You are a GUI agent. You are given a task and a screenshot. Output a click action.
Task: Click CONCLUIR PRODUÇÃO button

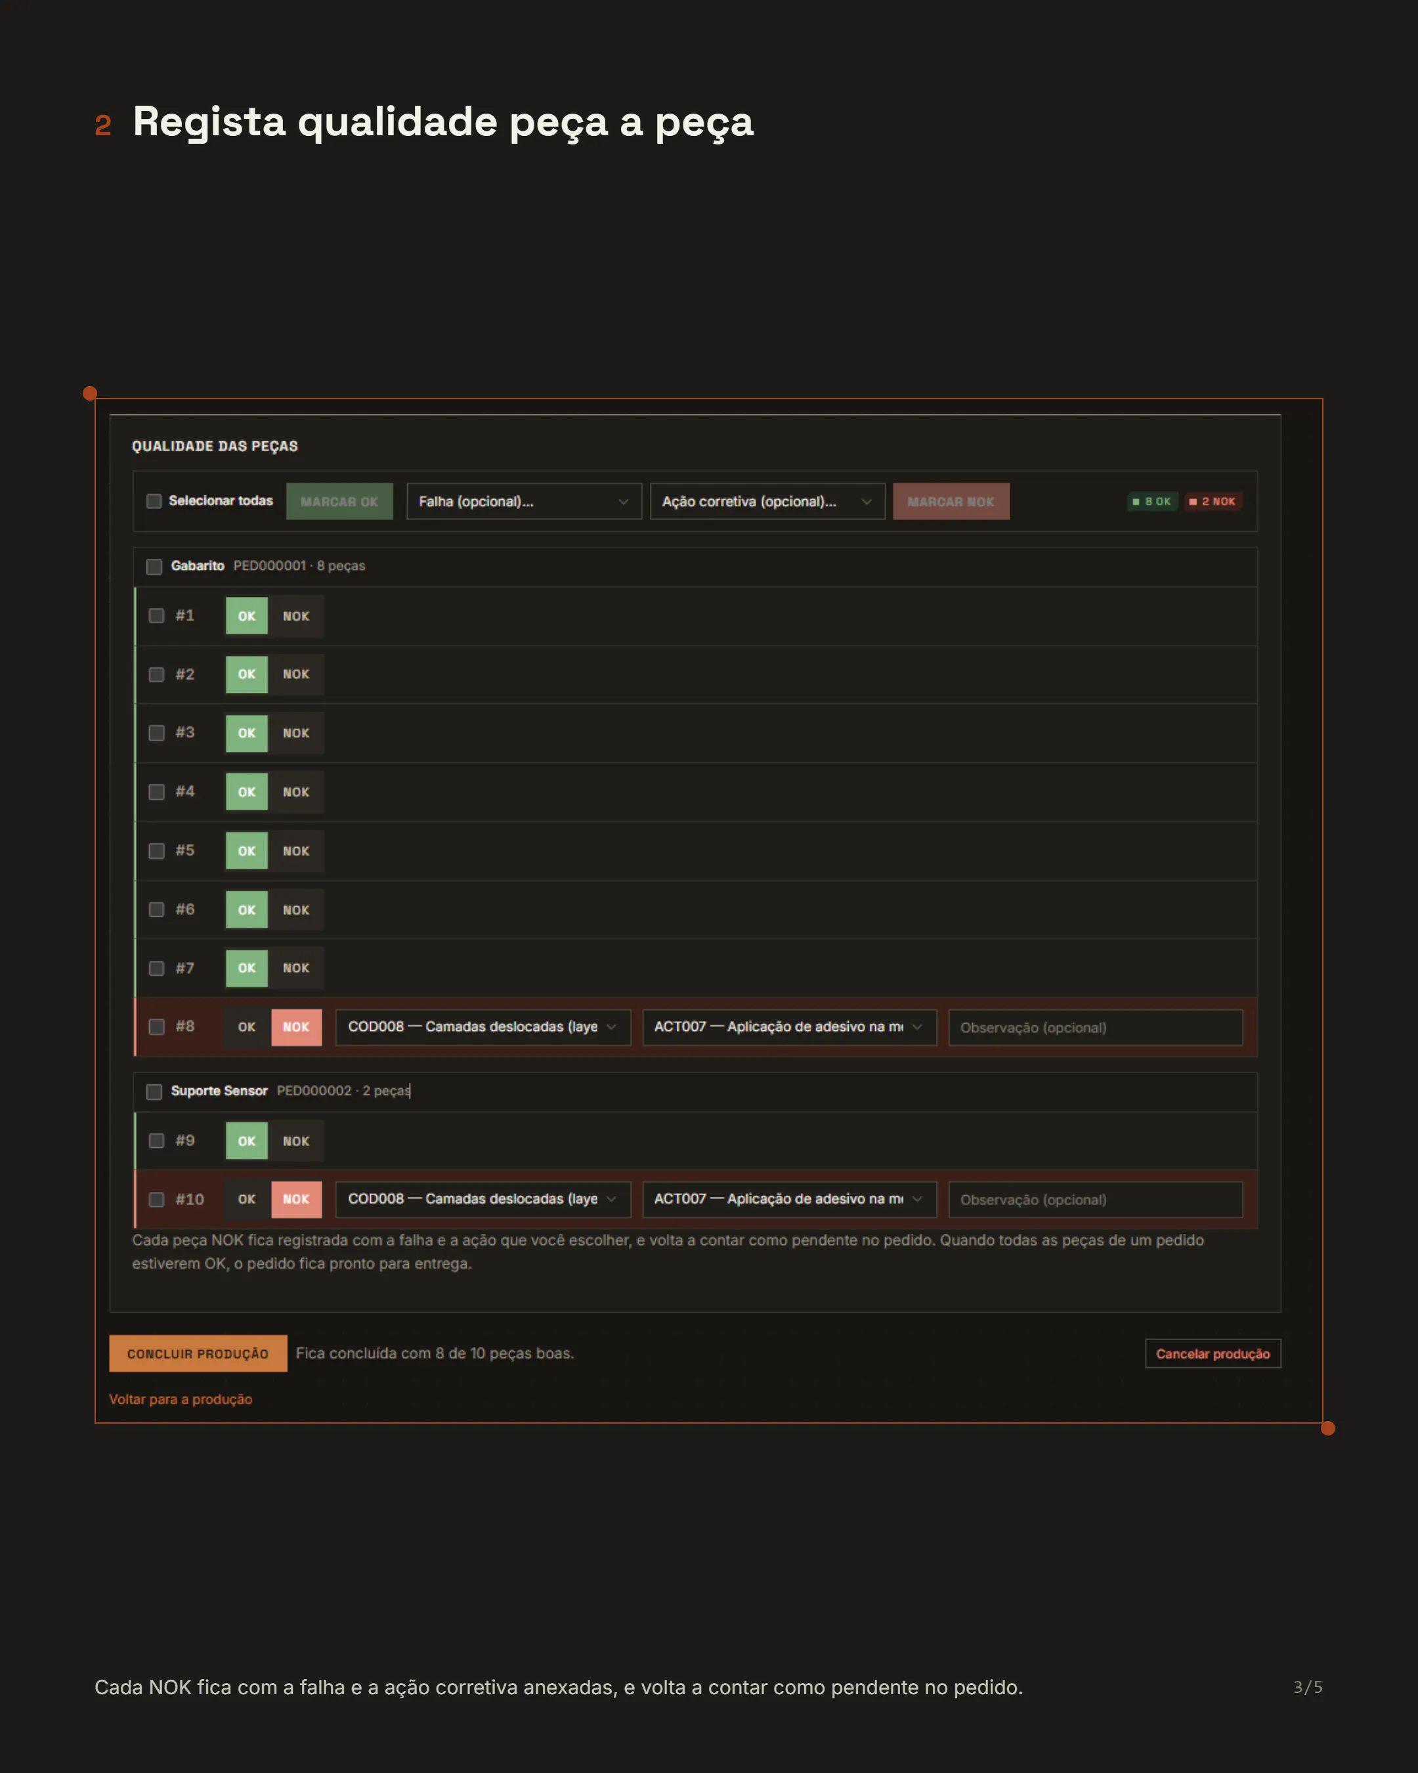tap(198, 1353)
